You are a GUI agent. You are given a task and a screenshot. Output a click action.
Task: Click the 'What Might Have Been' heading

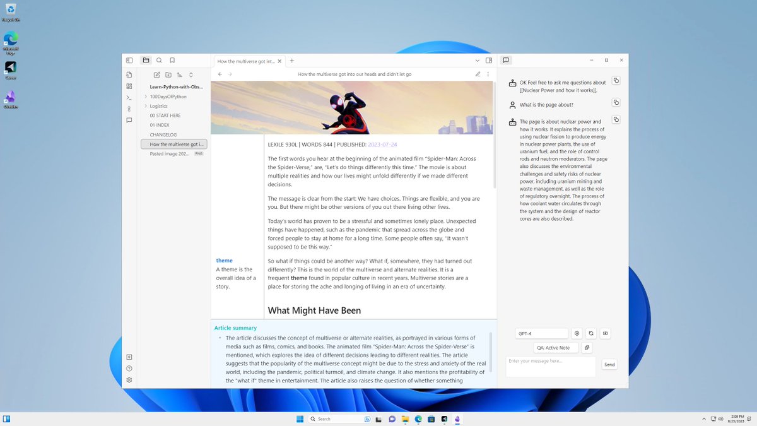pos(314,311)
